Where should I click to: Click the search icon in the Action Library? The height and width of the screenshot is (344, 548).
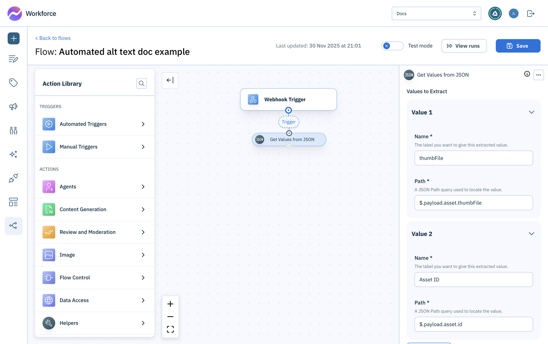[x=142, y=84]
